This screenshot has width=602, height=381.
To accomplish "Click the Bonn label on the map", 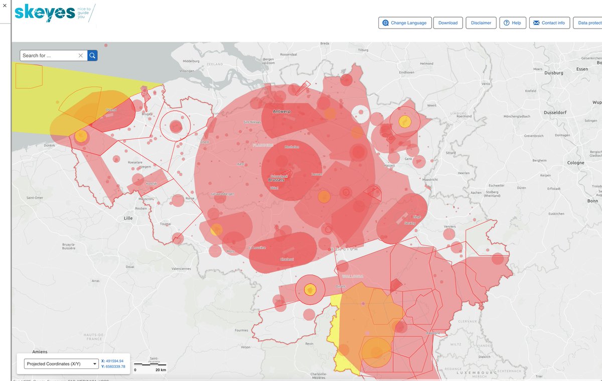I will [592, 201].
